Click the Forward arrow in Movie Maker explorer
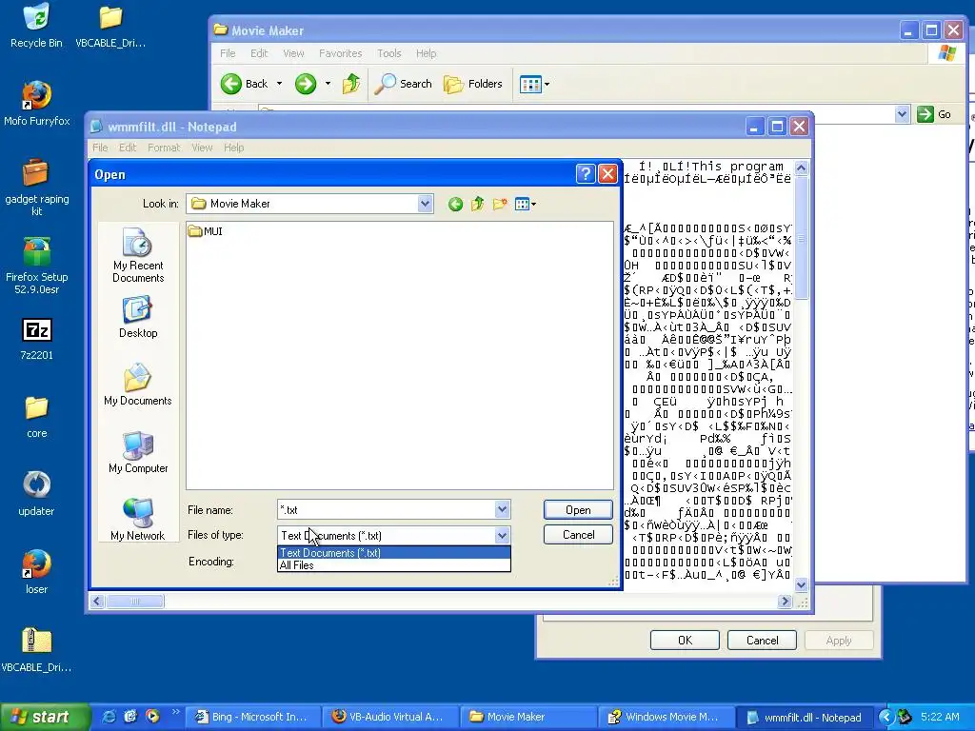Image resolution: width=975 pixels, height=731 pixels. 306,84
